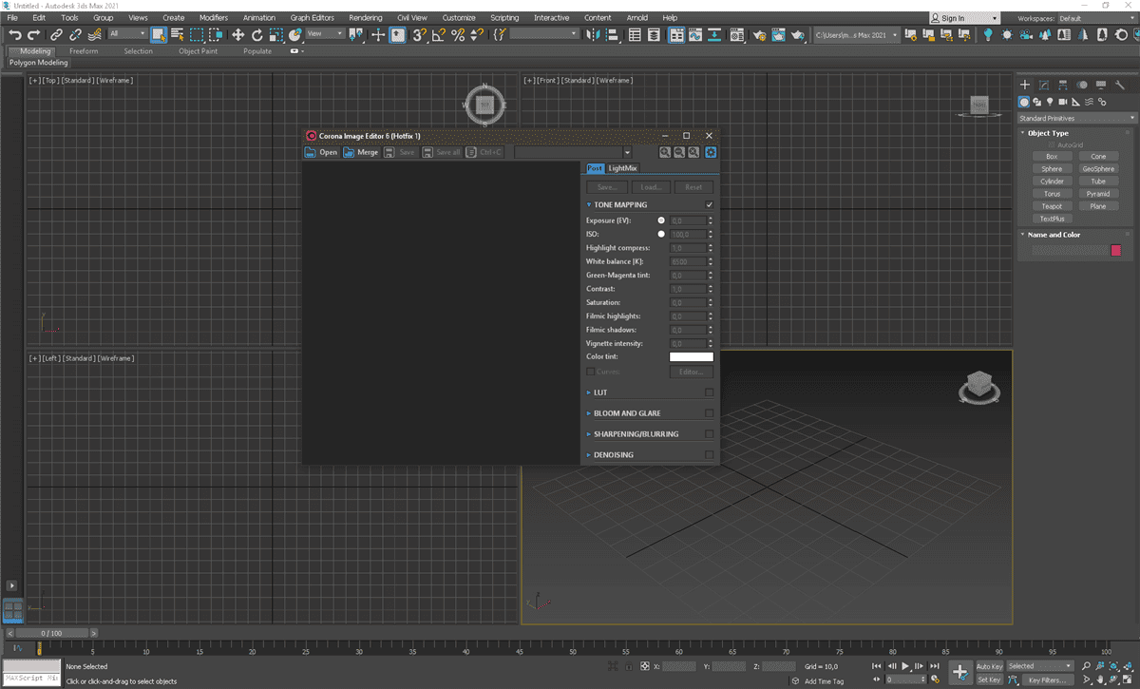Click the Mirror tool icon
Screen dimensions: 1140x689
click(593, 34)
